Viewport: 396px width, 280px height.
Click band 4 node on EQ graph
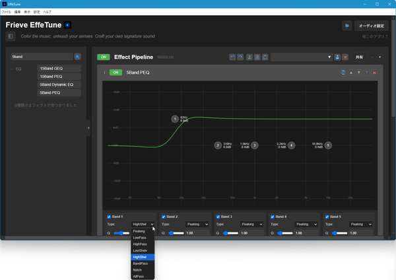[x=292, y=145]
